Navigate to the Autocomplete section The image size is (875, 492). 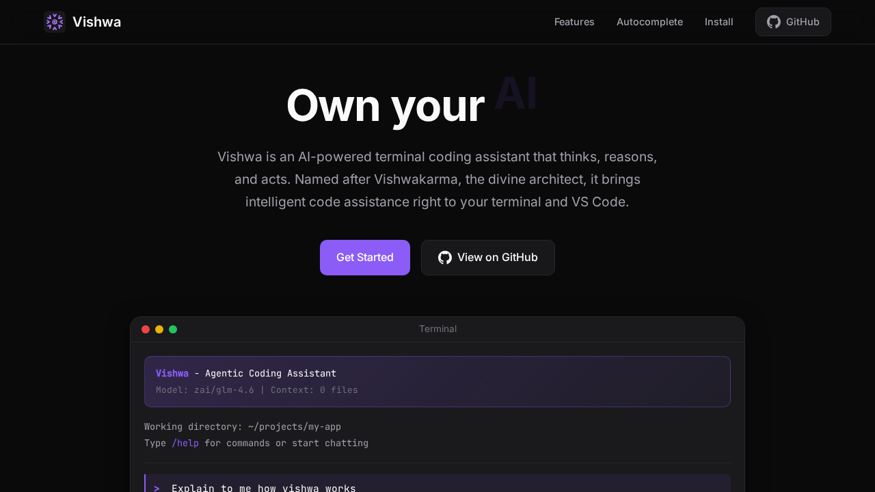click(x=649, y=21)
